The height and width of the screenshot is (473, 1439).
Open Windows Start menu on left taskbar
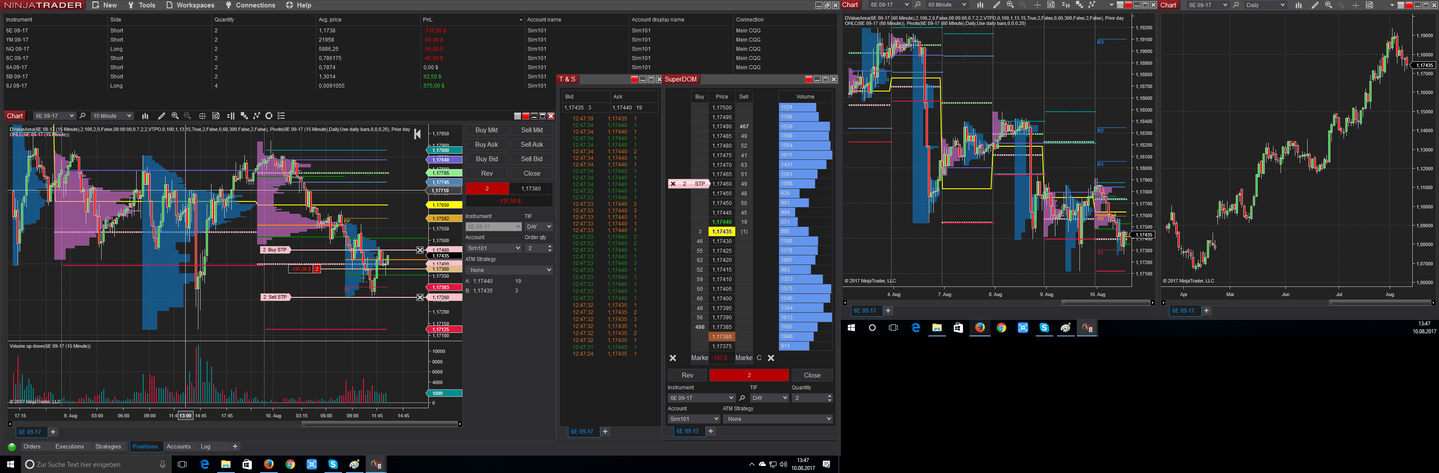[10, 464]
